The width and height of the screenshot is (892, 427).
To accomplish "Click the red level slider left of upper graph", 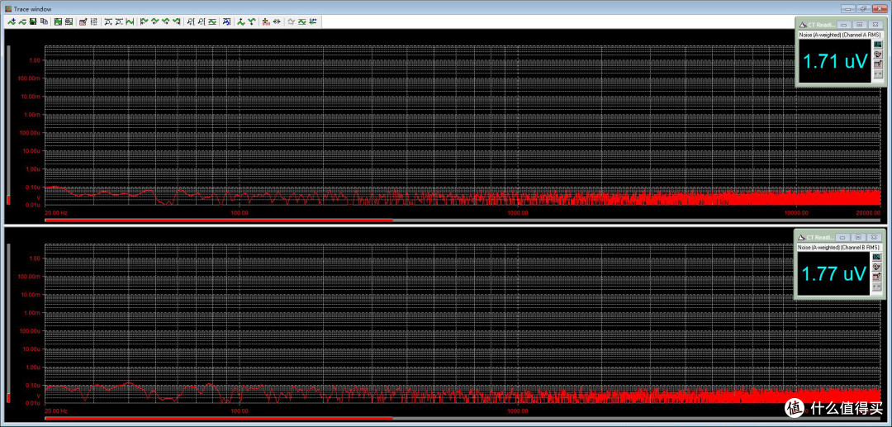I will pos(8,200).
